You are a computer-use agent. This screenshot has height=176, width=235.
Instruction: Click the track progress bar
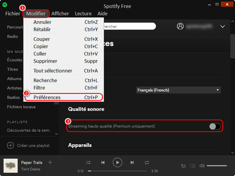click(x=117, y=171)
